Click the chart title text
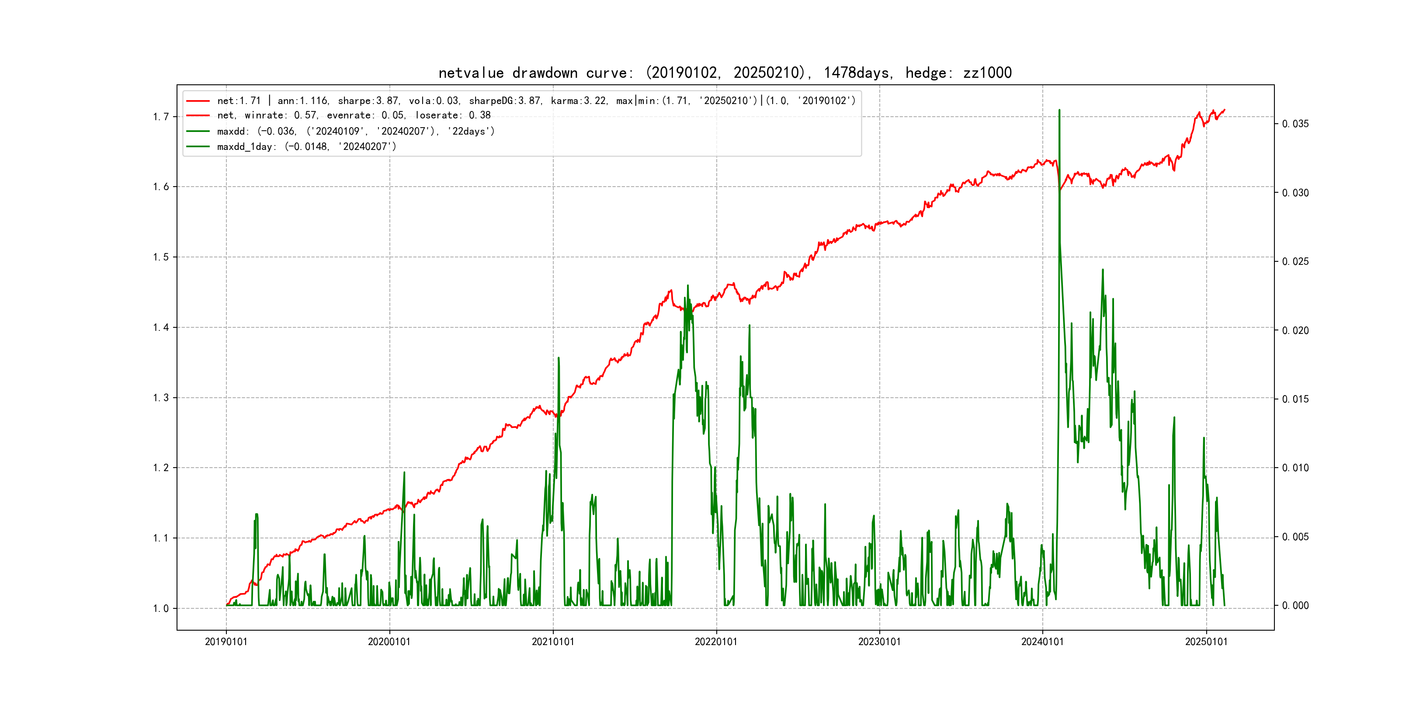The width and height of the screenshot is (1416, 708). (x=725, y=73)
